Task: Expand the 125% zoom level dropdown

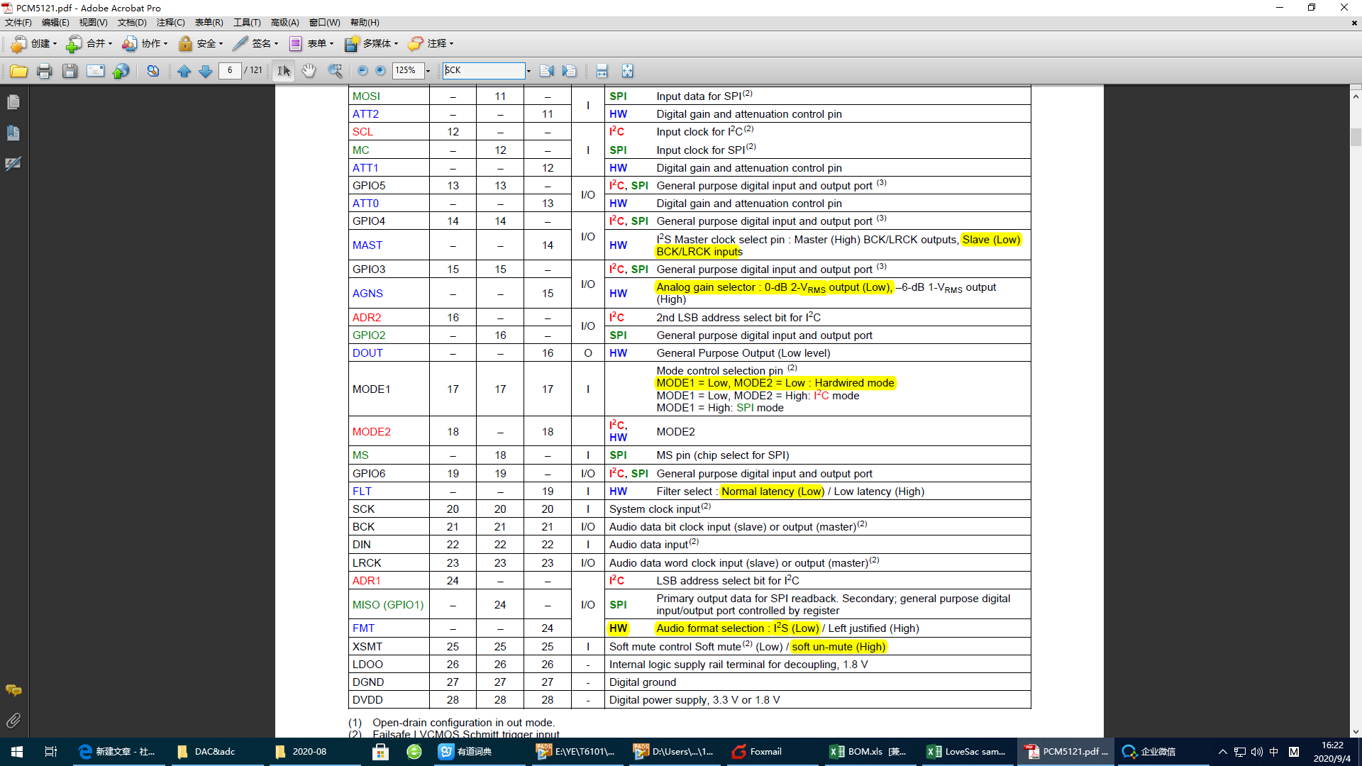Action: [x=428, y=71]
